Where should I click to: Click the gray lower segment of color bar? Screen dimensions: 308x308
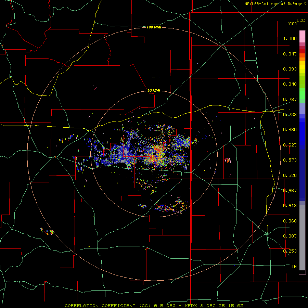tap(302, 238)
